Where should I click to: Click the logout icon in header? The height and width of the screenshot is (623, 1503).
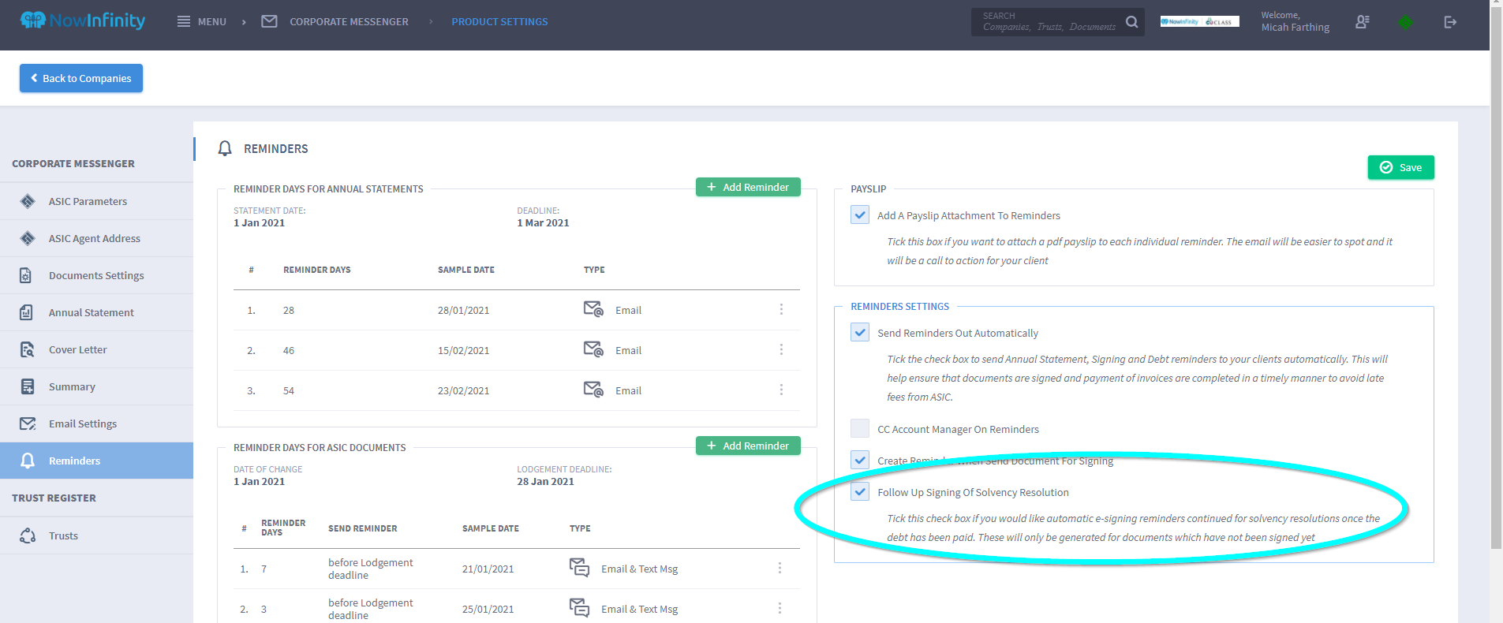coord(1450,22)
